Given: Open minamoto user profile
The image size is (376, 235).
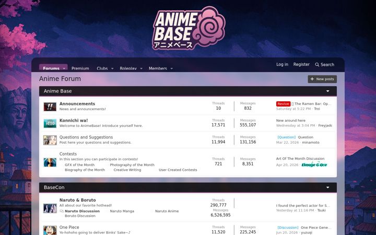Looking at the screenshot, I should pos(311,143).
